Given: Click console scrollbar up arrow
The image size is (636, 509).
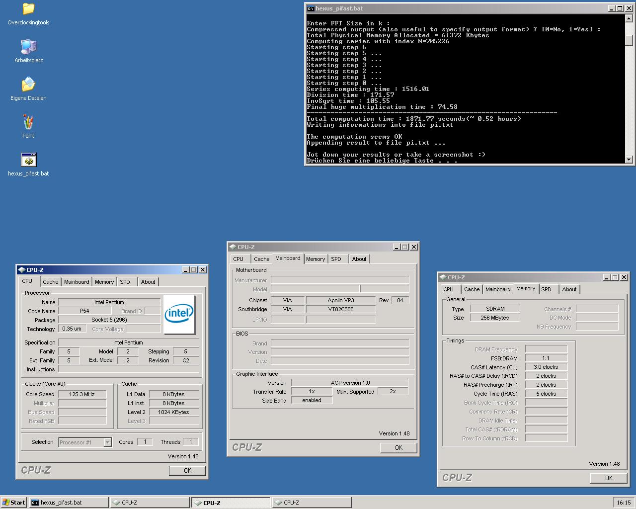Looking at the screenshot, I should (629, 19).
